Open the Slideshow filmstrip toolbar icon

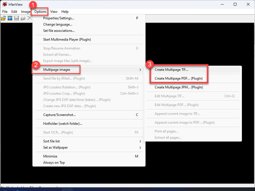[10, 18]
